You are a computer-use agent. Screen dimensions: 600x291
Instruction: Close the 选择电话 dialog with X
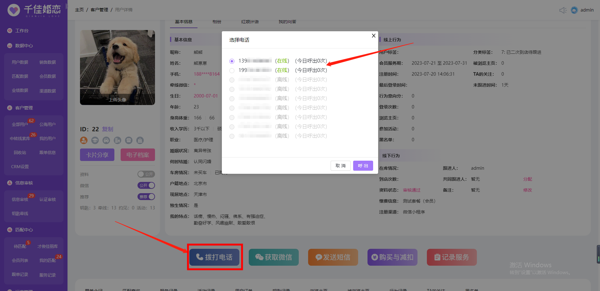(x=373, y=36)
